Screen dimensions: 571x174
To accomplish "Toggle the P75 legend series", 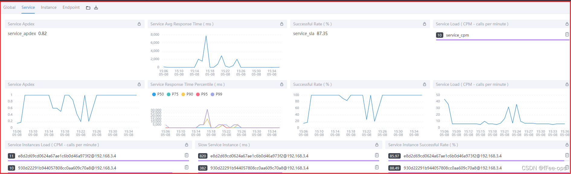I will point(173,94).
